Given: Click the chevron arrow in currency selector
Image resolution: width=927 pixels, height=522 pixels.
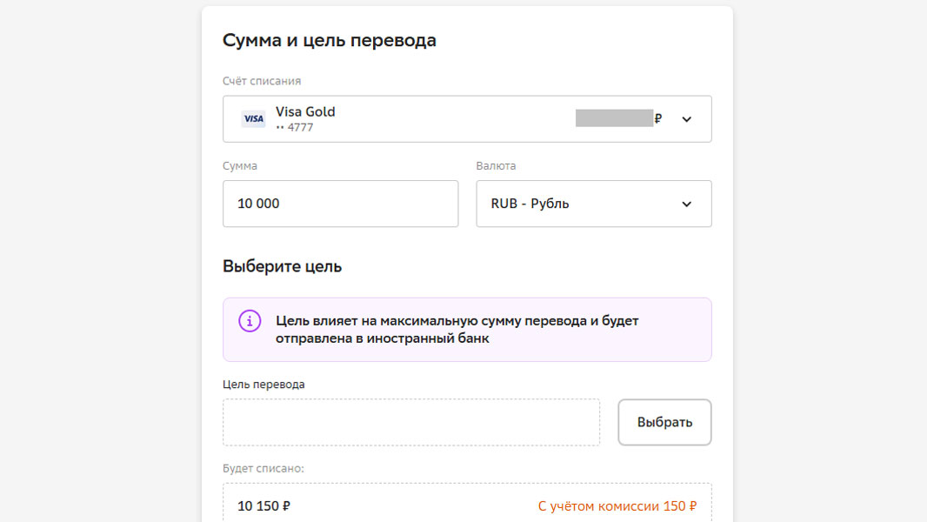Looking at the screenshot, I should pos(686,204).
